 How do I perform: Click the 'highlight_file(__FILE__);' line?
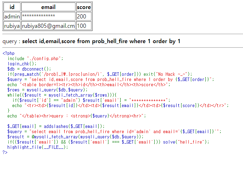(x=38, y=147)
